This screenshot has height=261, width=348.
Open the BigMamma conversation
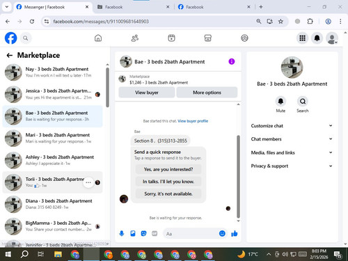52,226
